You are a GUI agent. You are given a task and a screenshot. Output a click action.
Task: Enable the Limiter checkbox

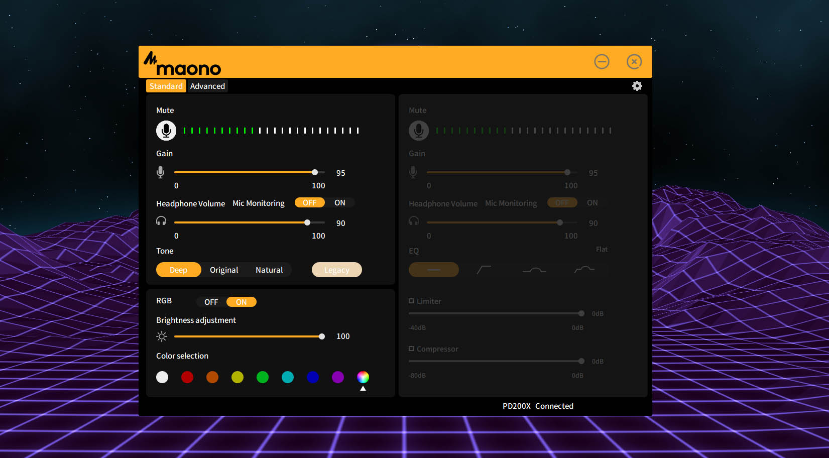(x=412, y=300)
